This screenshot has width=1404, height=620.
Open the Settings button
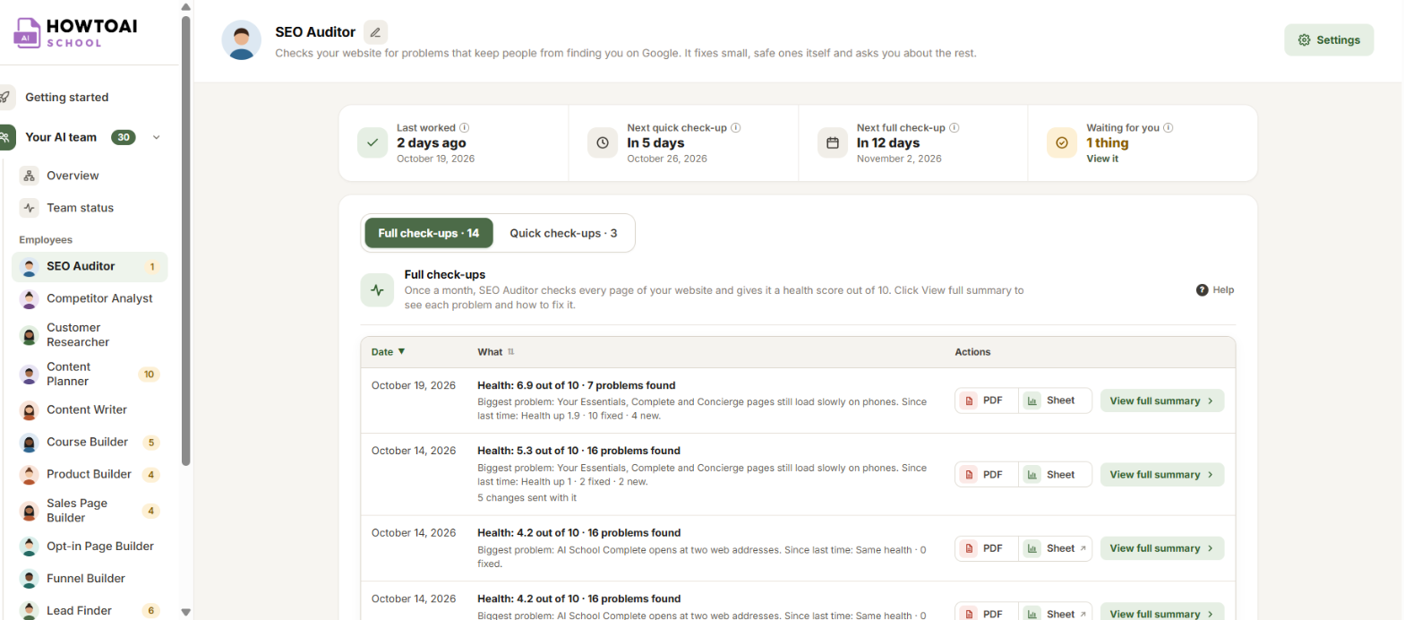point(1329,40)
